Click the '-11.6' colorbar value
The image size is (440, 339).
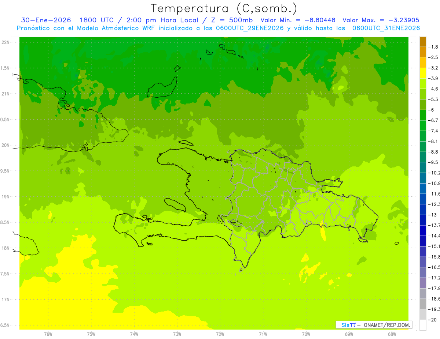pos(434,193)
